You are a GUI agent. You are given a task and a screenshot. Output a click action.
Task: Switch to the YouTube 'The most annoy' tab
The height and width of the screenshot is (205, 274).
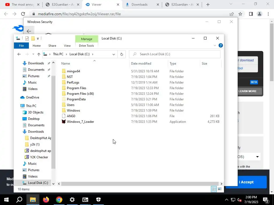23,5
